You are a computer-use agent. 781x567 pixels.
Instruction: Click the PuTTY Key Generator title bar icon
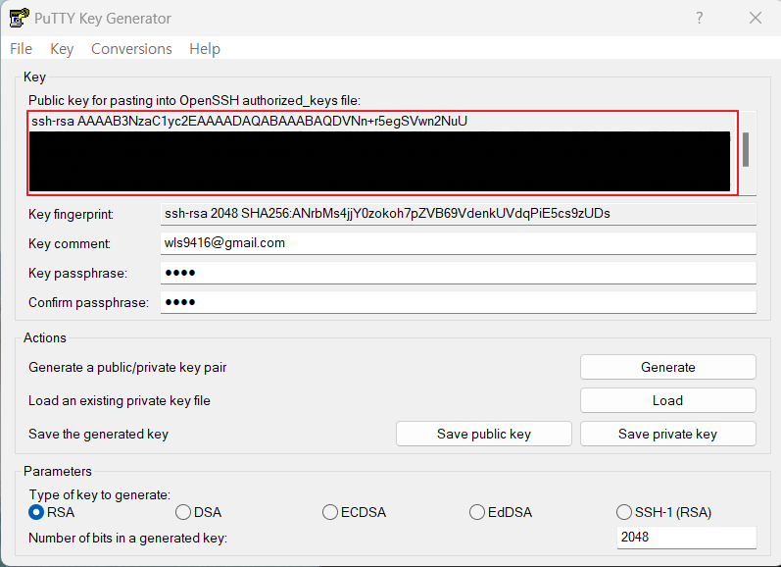coord(20,18)
